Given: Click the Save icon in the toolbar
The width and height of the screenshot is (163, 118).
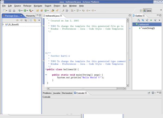Looking at the screenshot, I should point(10,11).
